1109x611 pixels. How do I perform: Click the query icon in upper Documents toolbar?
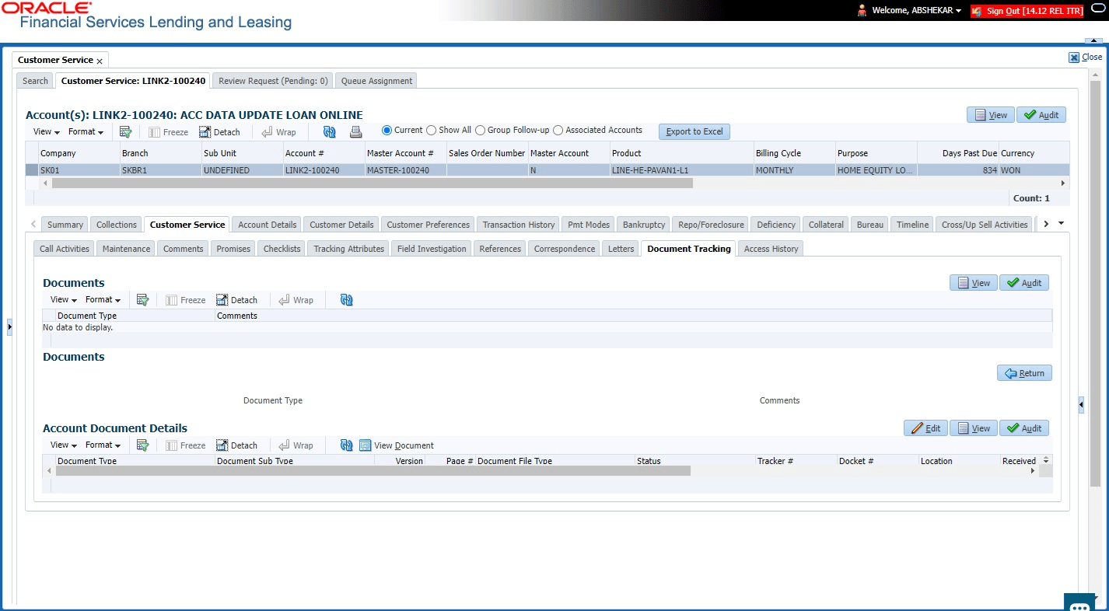pos(142,299)
